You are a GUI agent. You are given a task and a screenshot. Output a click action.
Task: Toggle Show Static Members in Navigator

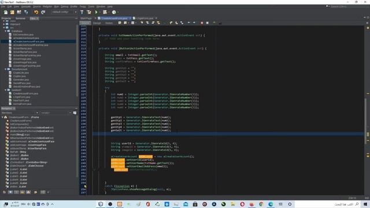(x=16, y=192)
